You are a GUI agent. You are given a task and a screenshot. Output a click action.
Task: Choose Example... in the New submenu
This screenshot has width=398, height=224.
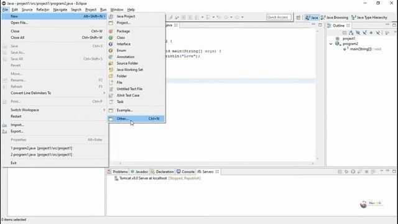[x=136, y=110]
